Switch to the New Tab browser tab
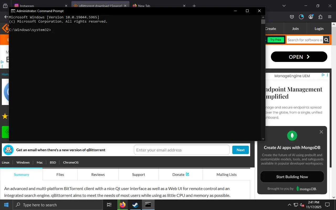 pyautogui.click(x=159, y=6)
